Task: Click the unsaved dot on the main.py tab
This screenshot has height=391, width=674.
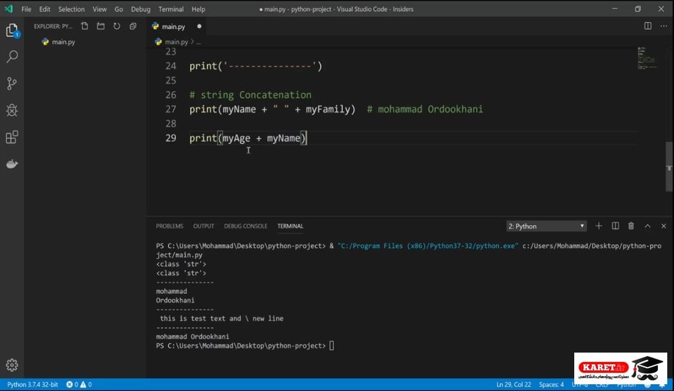Action: click(199, 26)
